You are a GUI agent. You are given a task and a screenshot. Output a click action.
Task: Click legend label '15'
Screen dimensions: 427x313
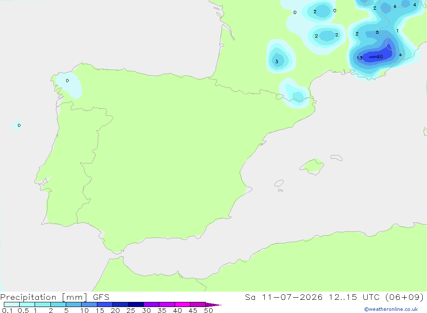[x=100, y=310]
